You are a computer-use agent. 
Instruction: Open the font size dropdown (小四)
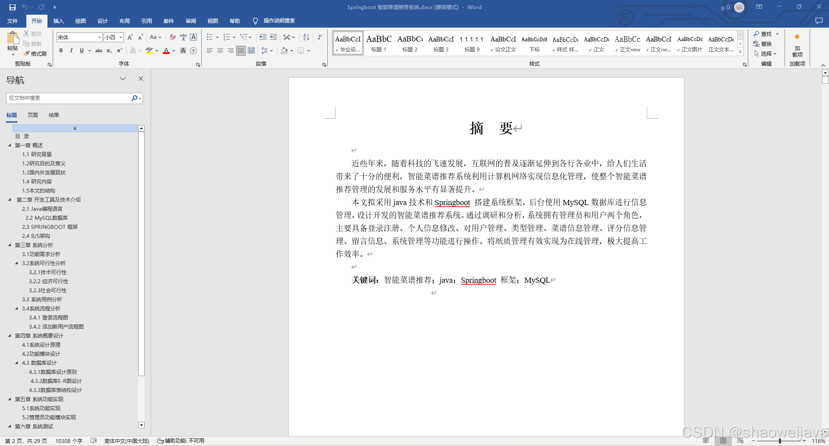(120, 38)
